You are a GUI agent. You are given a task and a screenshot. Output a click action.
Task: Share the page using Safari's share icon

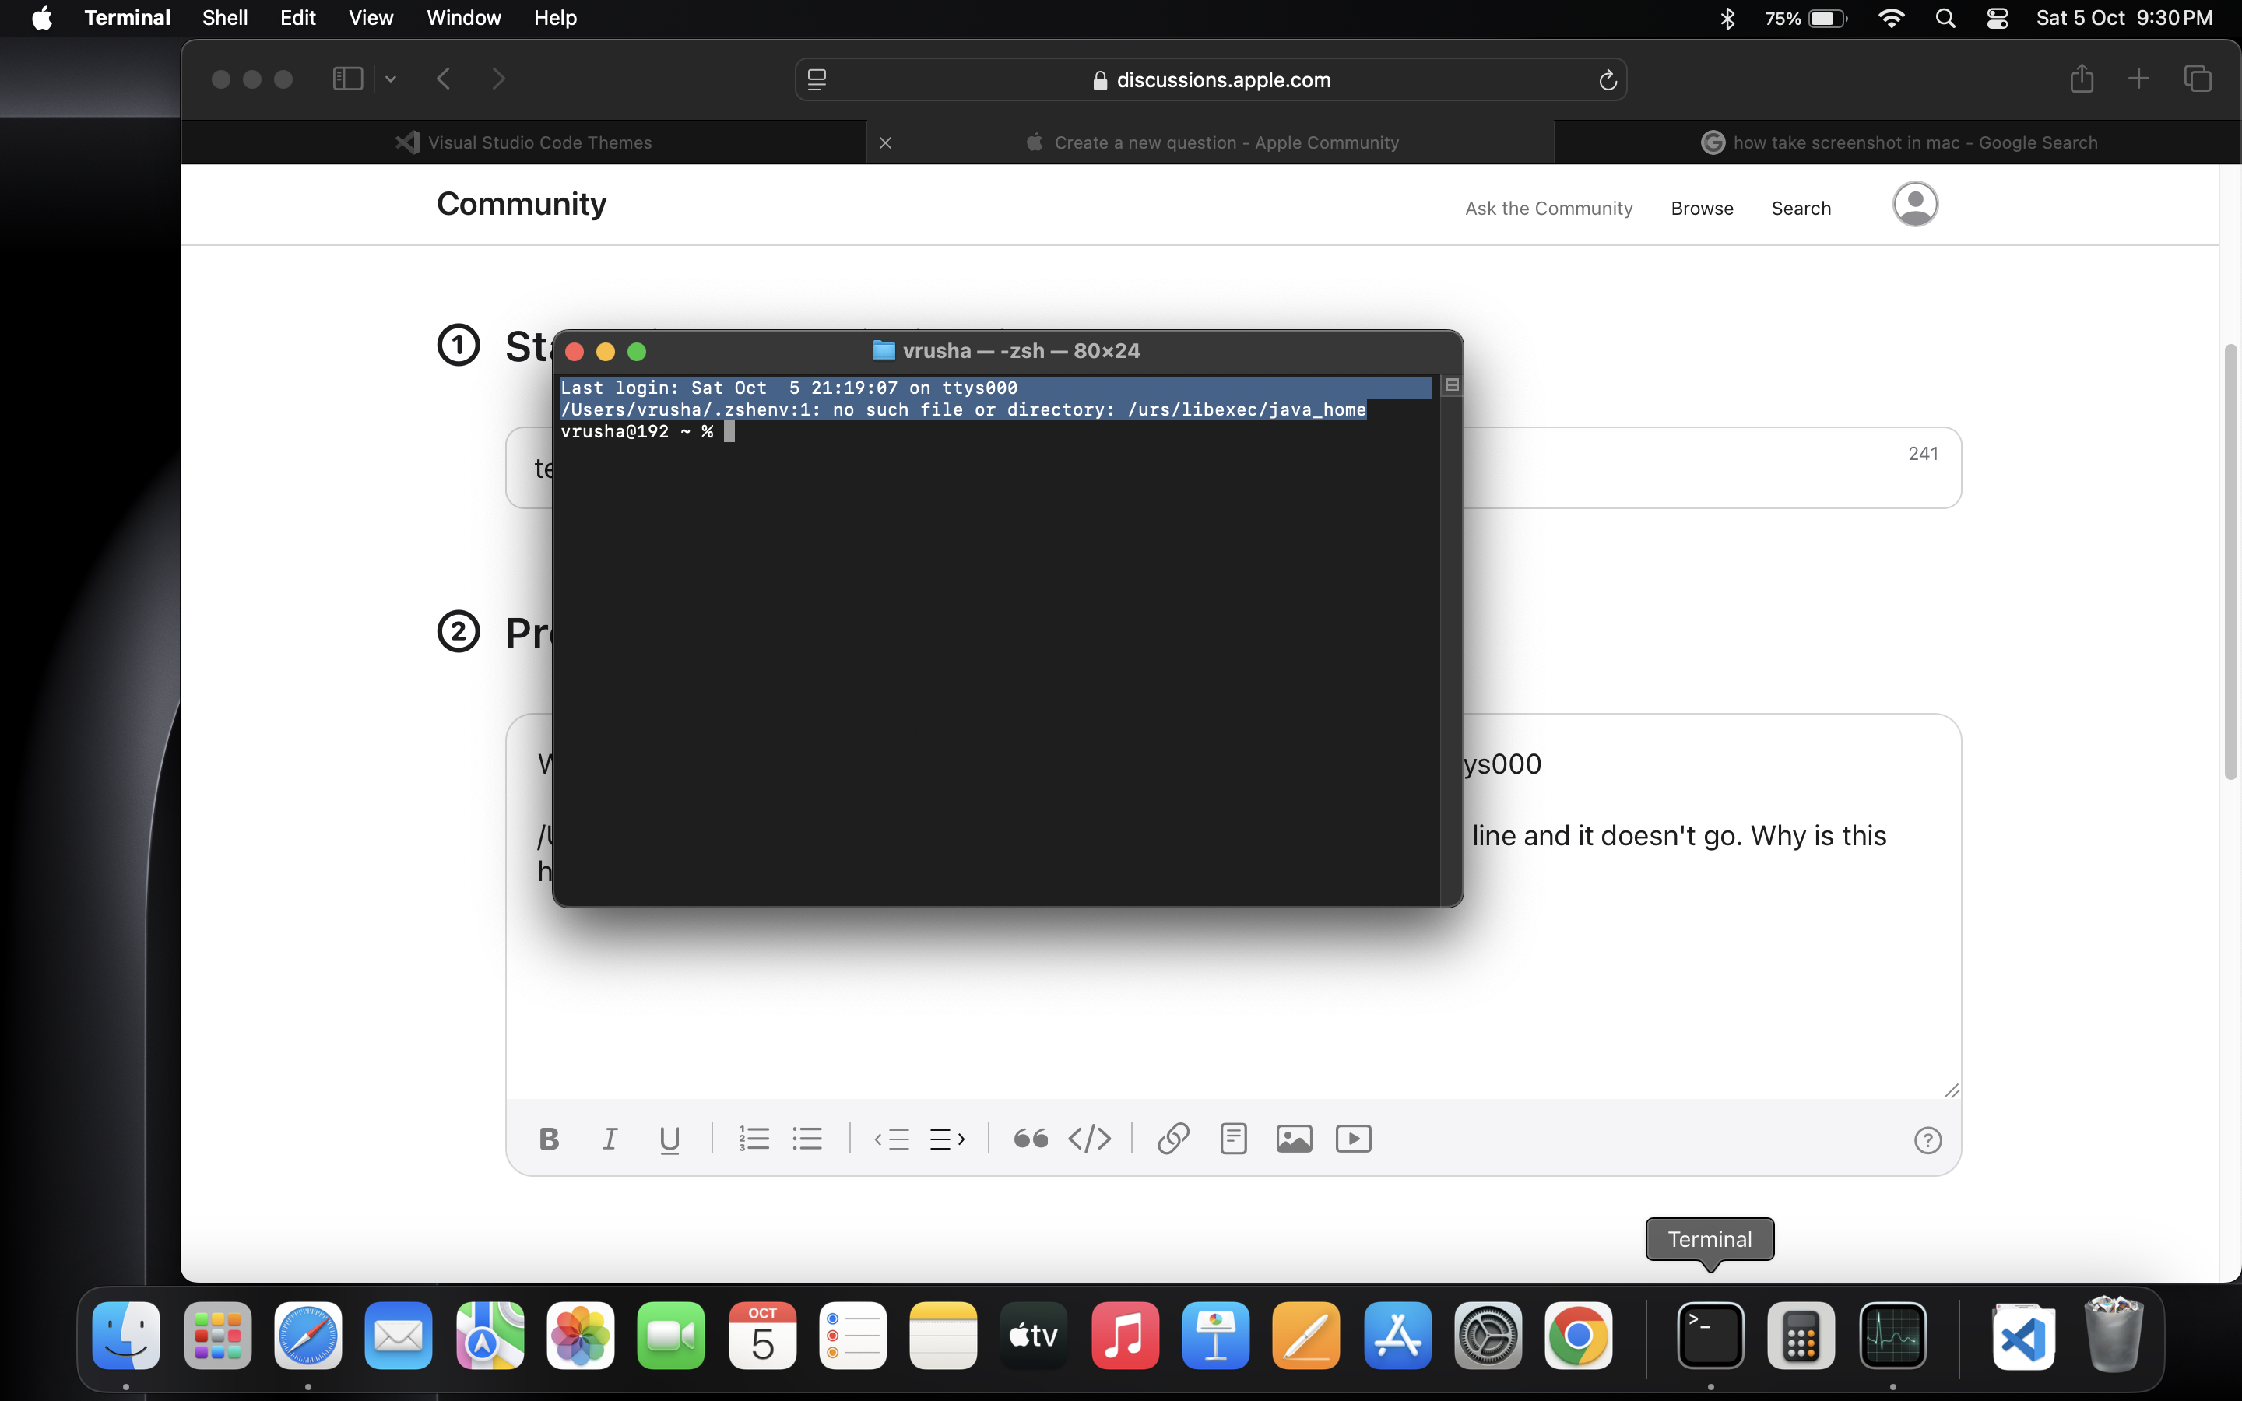pos(2081,79)
